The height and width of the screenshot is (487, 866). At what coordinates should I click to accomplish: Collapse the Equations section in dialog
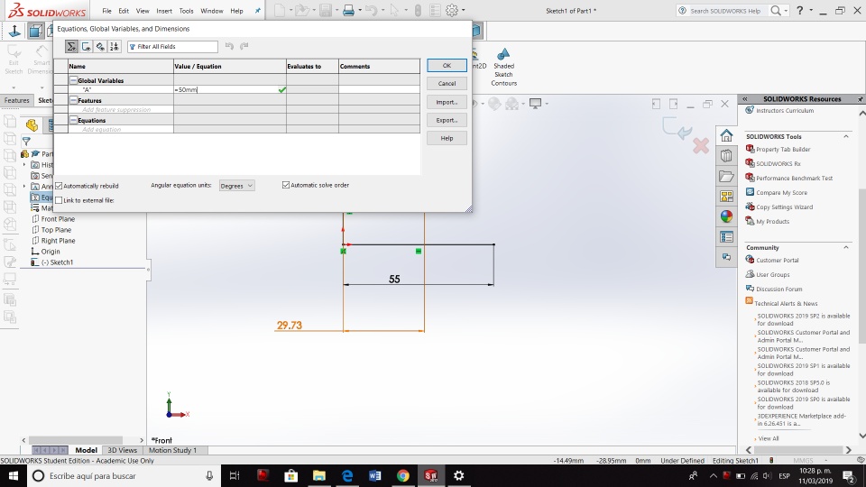(x=73, y=120)
